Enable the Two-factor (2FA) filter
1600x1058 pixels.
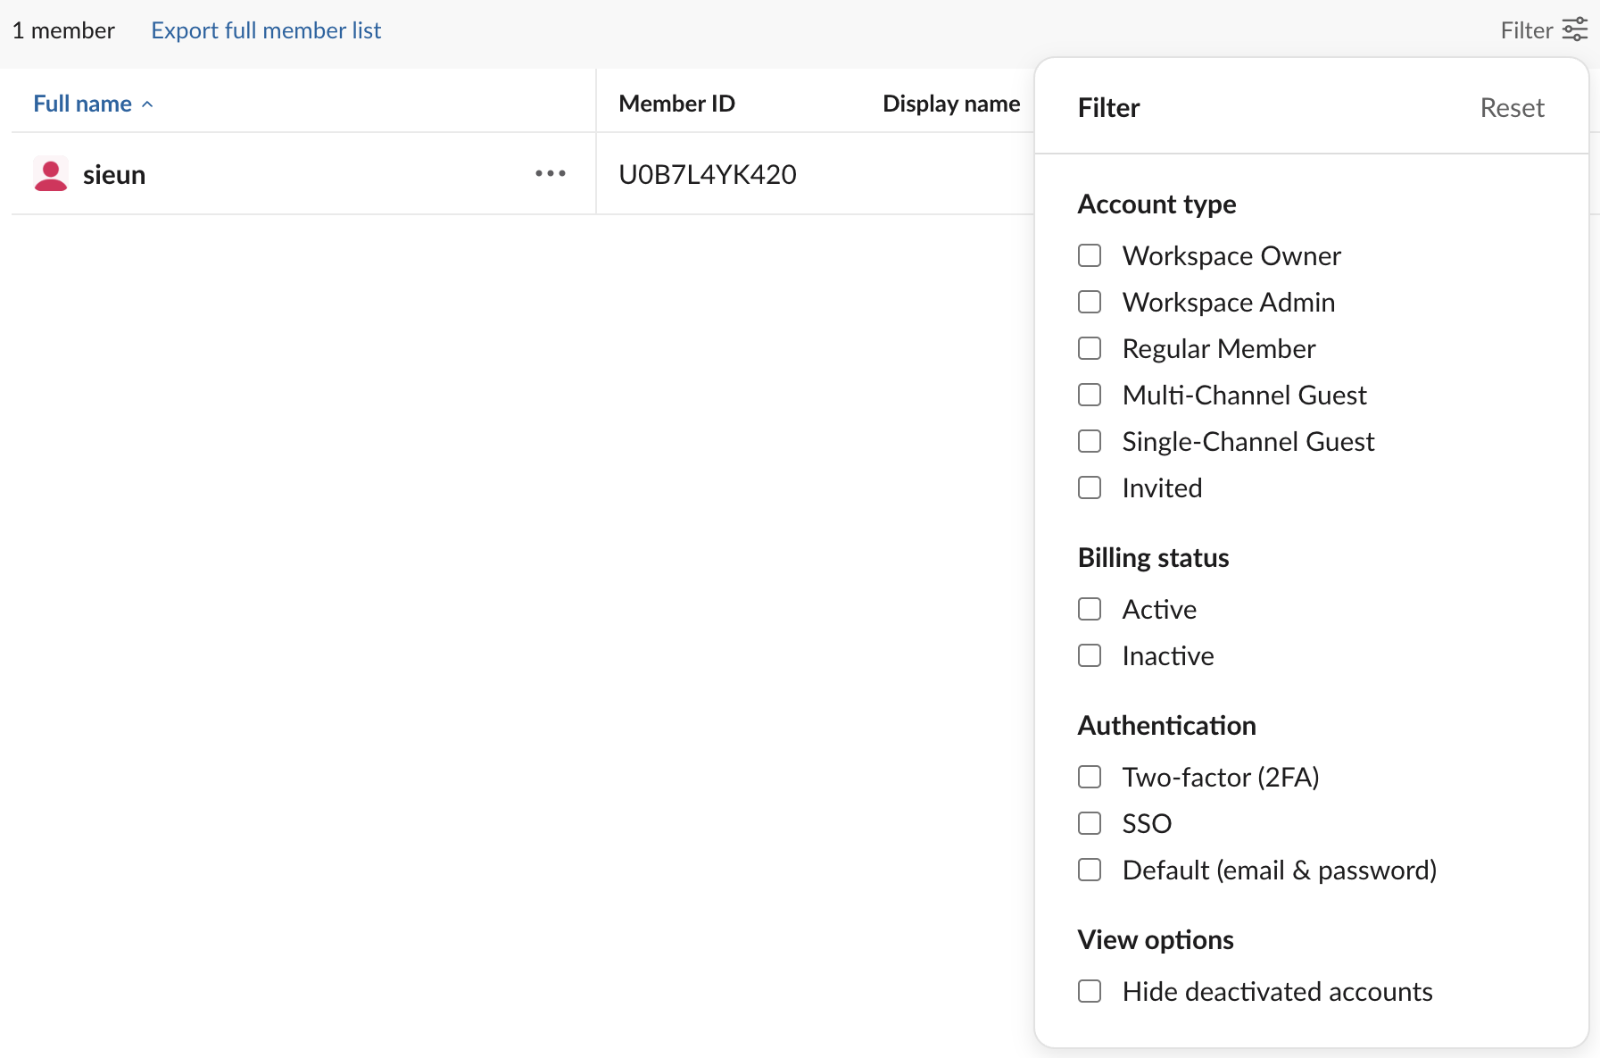[1090, 777]
